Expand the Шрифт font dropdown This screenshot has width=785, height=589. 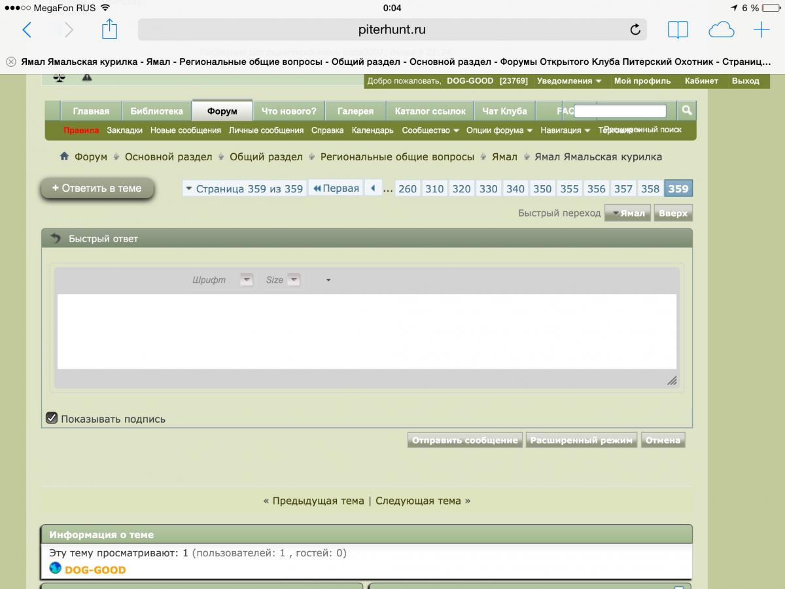tap(246, 280)
